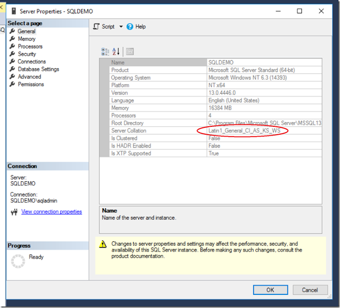Click the yellow warning triangle icon
340x308 pixels.
click(x=103, y=244)
